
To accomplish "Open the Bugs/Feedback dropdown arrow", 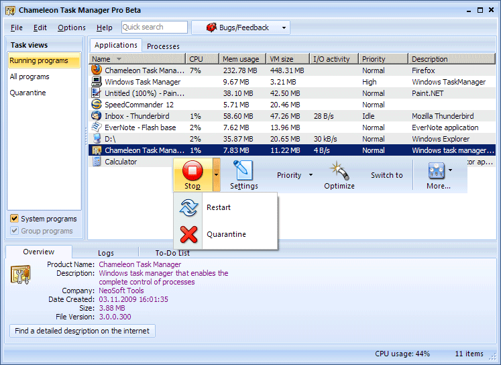I will coord(284,28).
